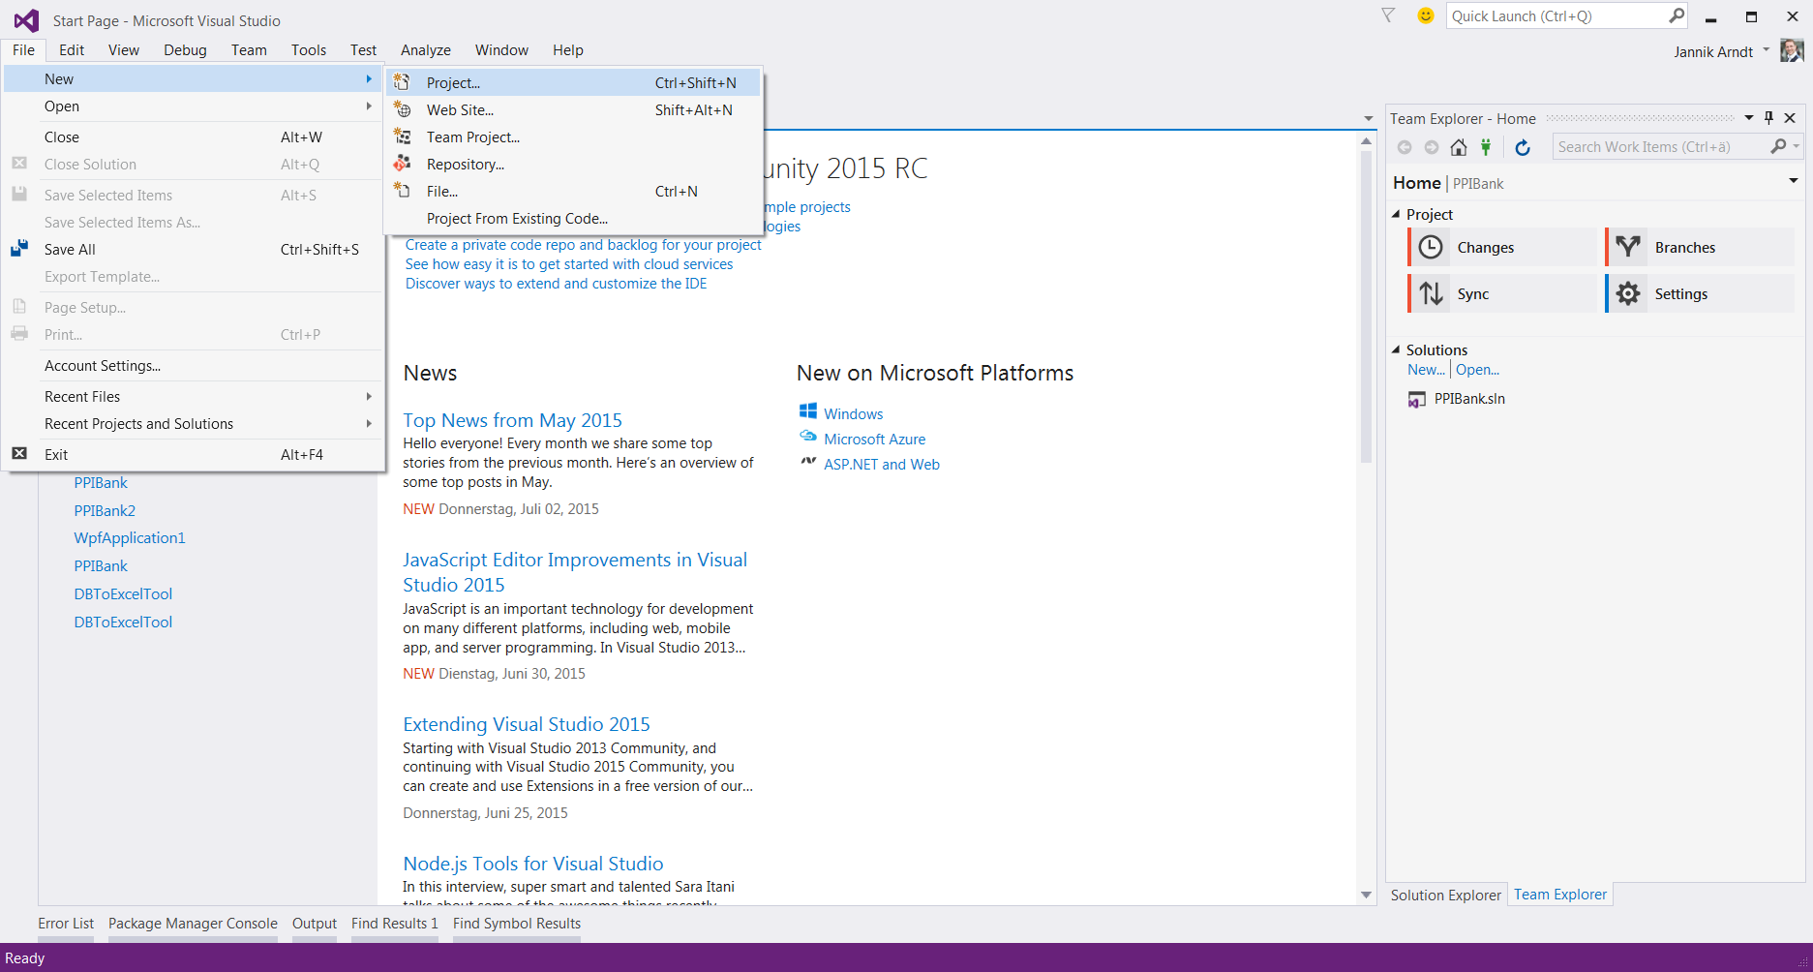Choose Account Settings from File menu

194,365
